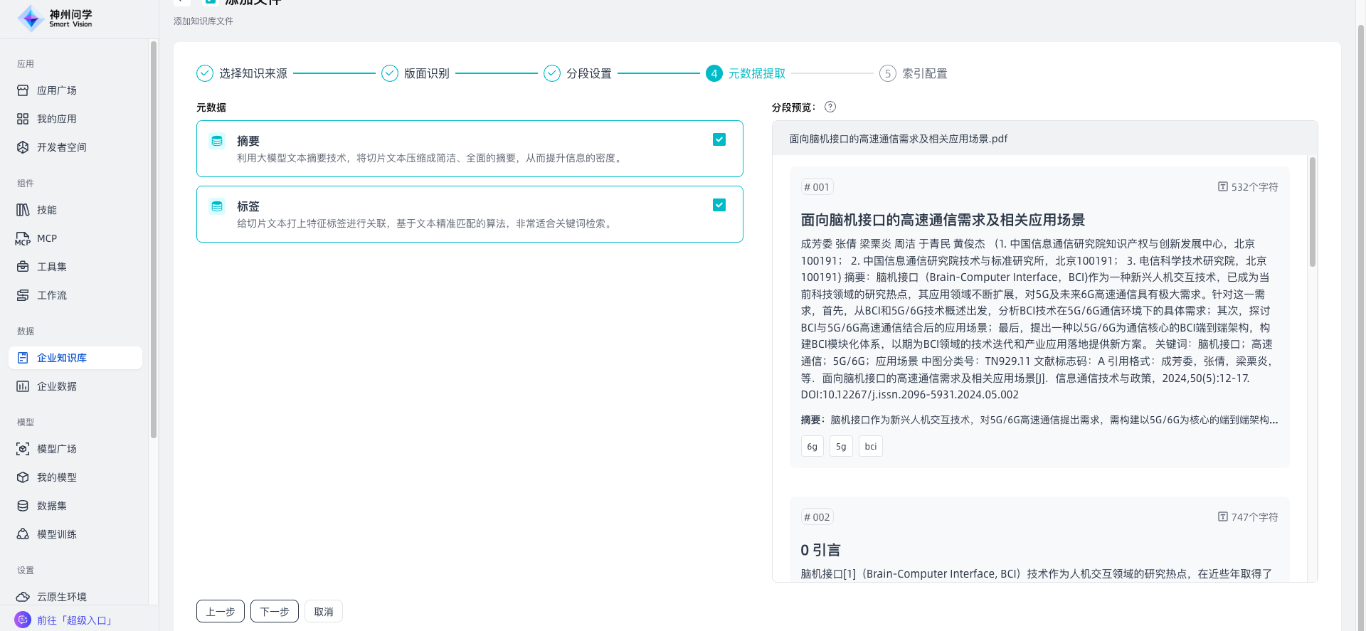Open 企业知识库 in the sidebar
1366x631 pixels.
coord(62,358)
